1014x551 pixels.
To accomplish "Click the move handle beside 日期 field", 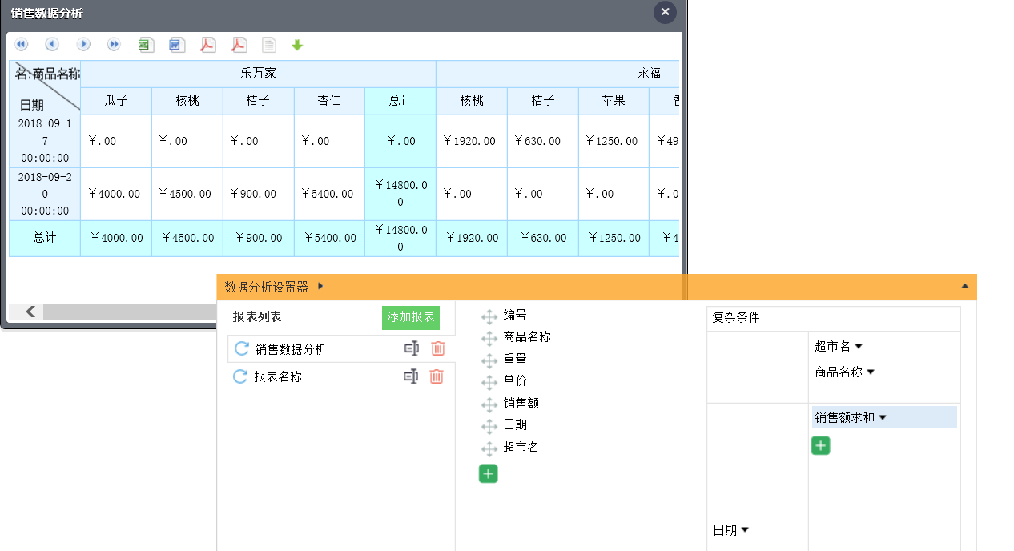I will (489, 427).
